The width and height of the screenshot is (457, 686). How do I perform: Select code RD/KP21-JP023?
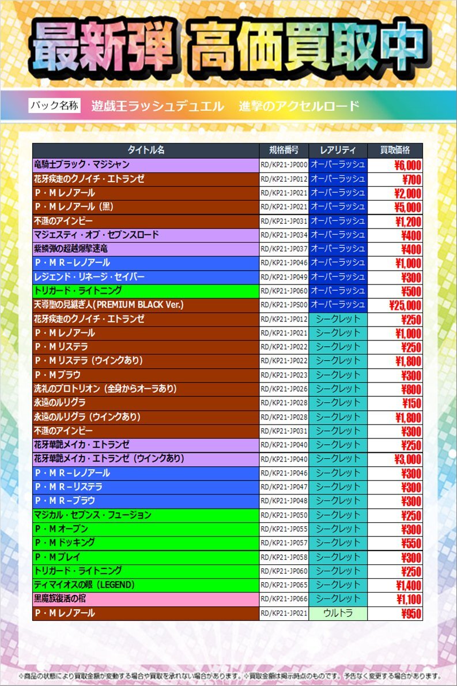(x=284, y=375)
